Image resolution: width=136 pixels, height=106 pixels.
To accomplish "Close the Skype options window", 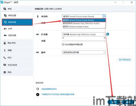I will click(132, 2).
